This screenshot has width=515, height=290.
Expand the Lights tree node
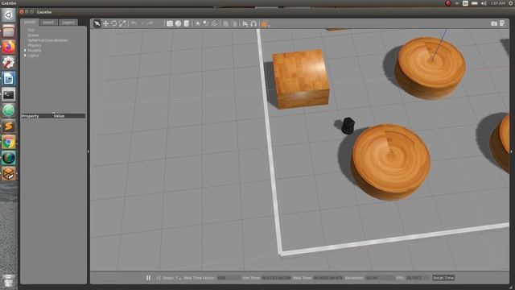[x=25, y=56]
